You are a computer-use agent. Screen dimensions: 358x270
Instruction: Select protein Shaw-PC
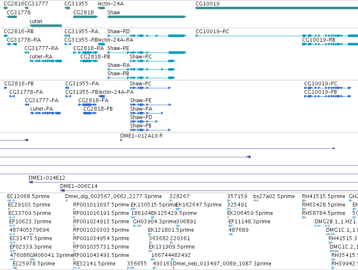150,88
